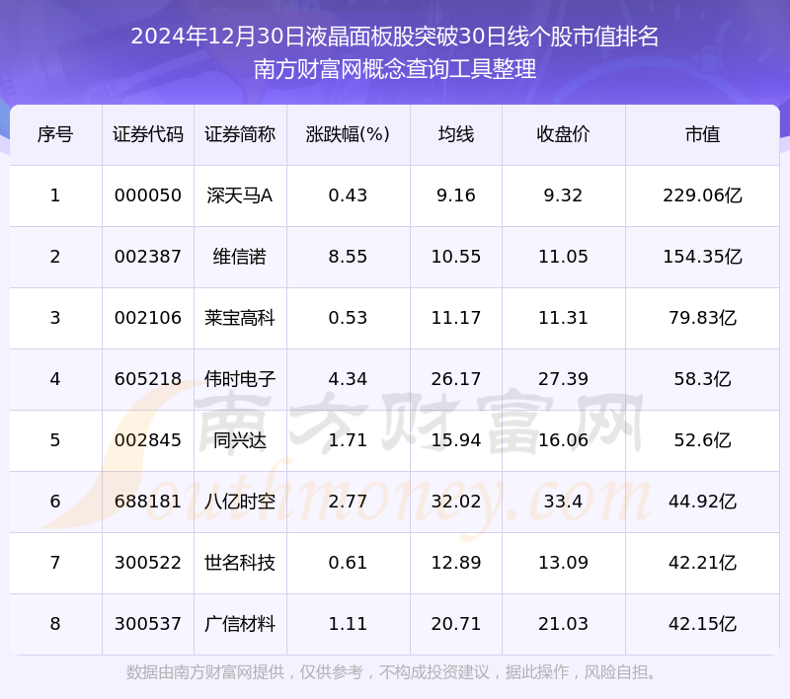The width and height of the screenshot is (790, 699).
Task: Click market value 44.92亿
Action: click(702, 502)
